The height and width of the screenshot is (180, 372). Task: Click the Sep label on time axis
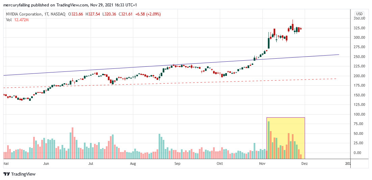(x=177, y=163)
